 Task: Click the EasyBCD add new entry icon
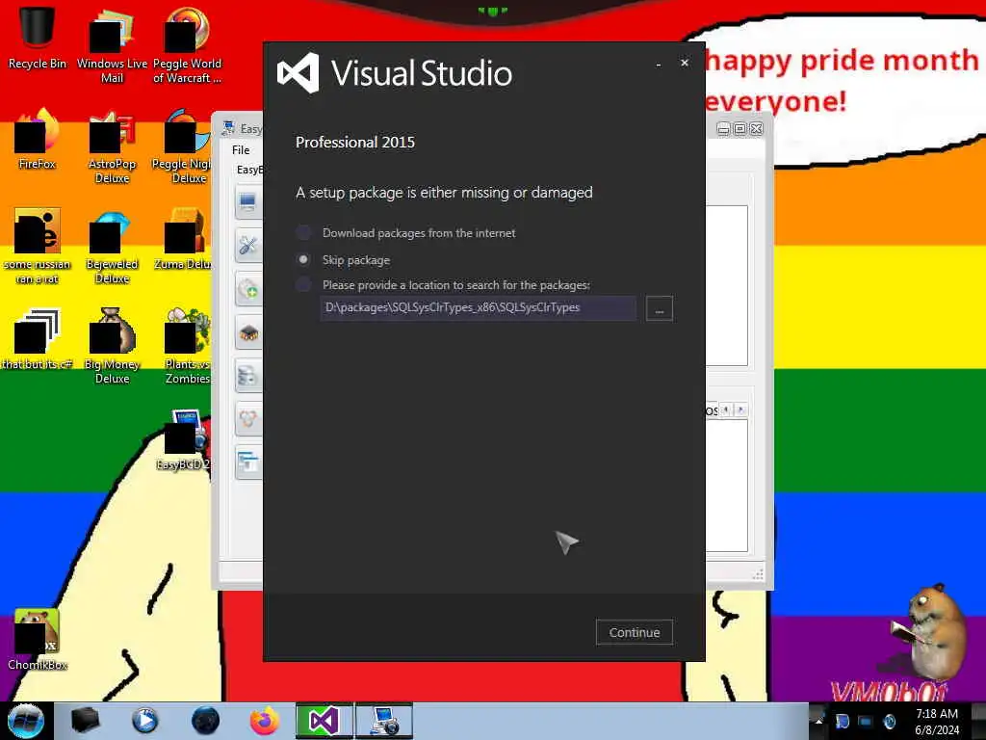248,289
